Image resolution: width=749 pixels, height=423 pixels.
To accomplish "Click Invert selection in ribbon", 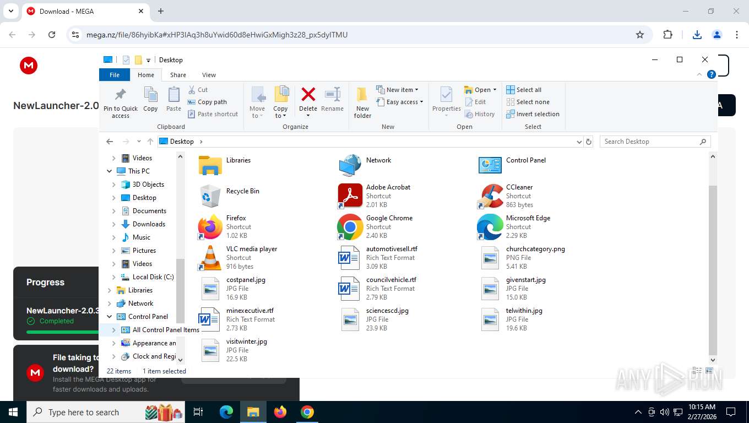I will click(x=533, y=114).
